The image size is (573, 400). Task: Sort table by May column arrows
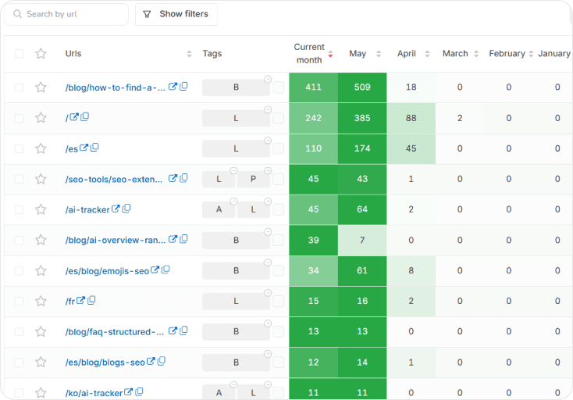point(379,54)
